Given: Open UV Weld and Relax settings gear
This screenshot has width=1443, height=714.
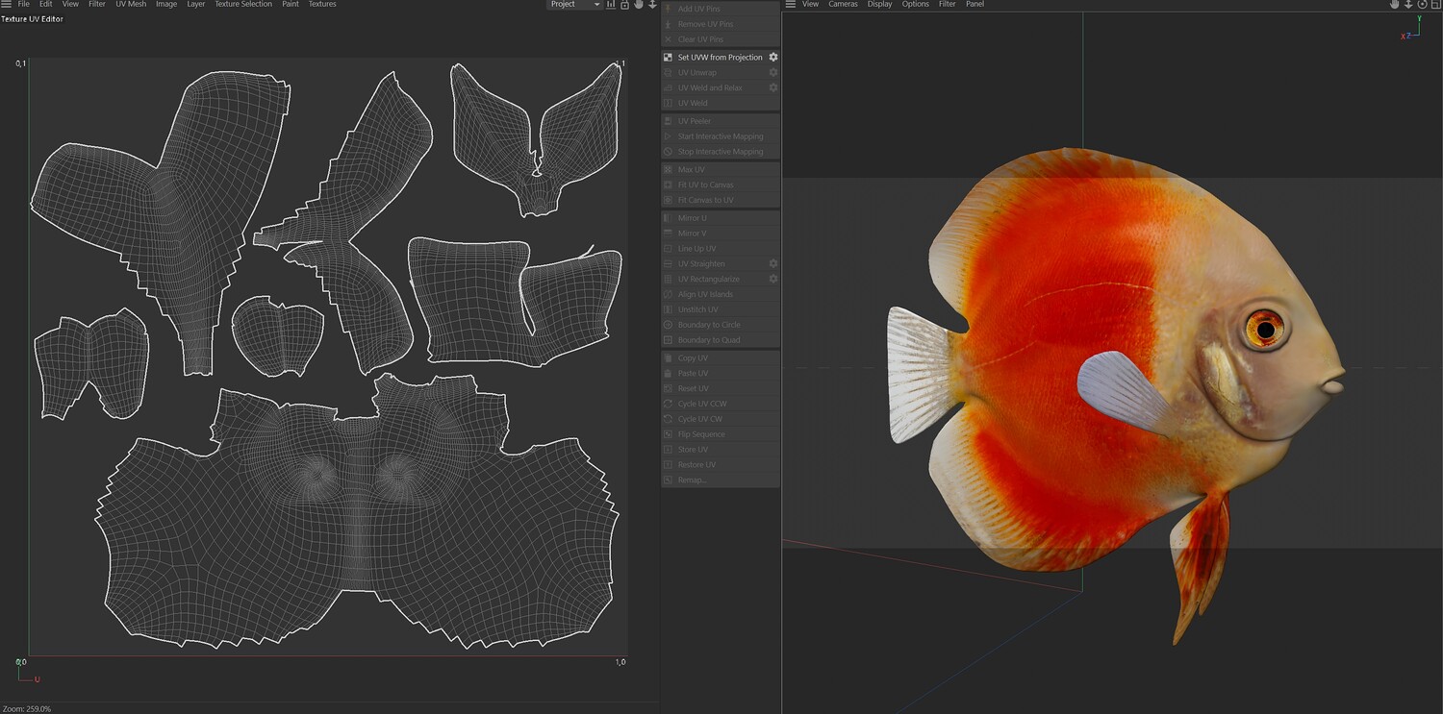Looking at the screenshot, I should [x=772, y=87].
